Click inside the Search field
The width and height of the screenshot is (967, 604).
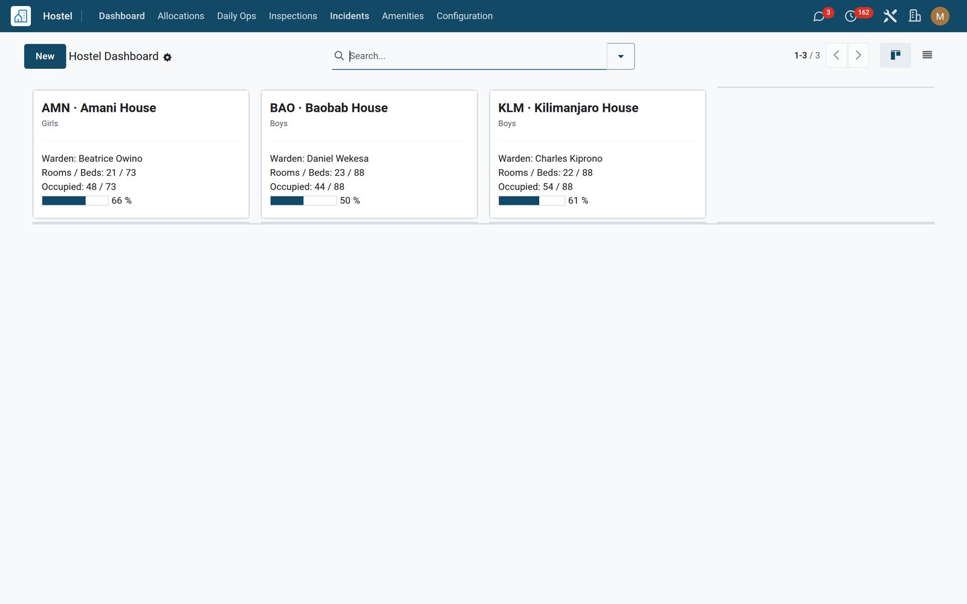point(476,56)
